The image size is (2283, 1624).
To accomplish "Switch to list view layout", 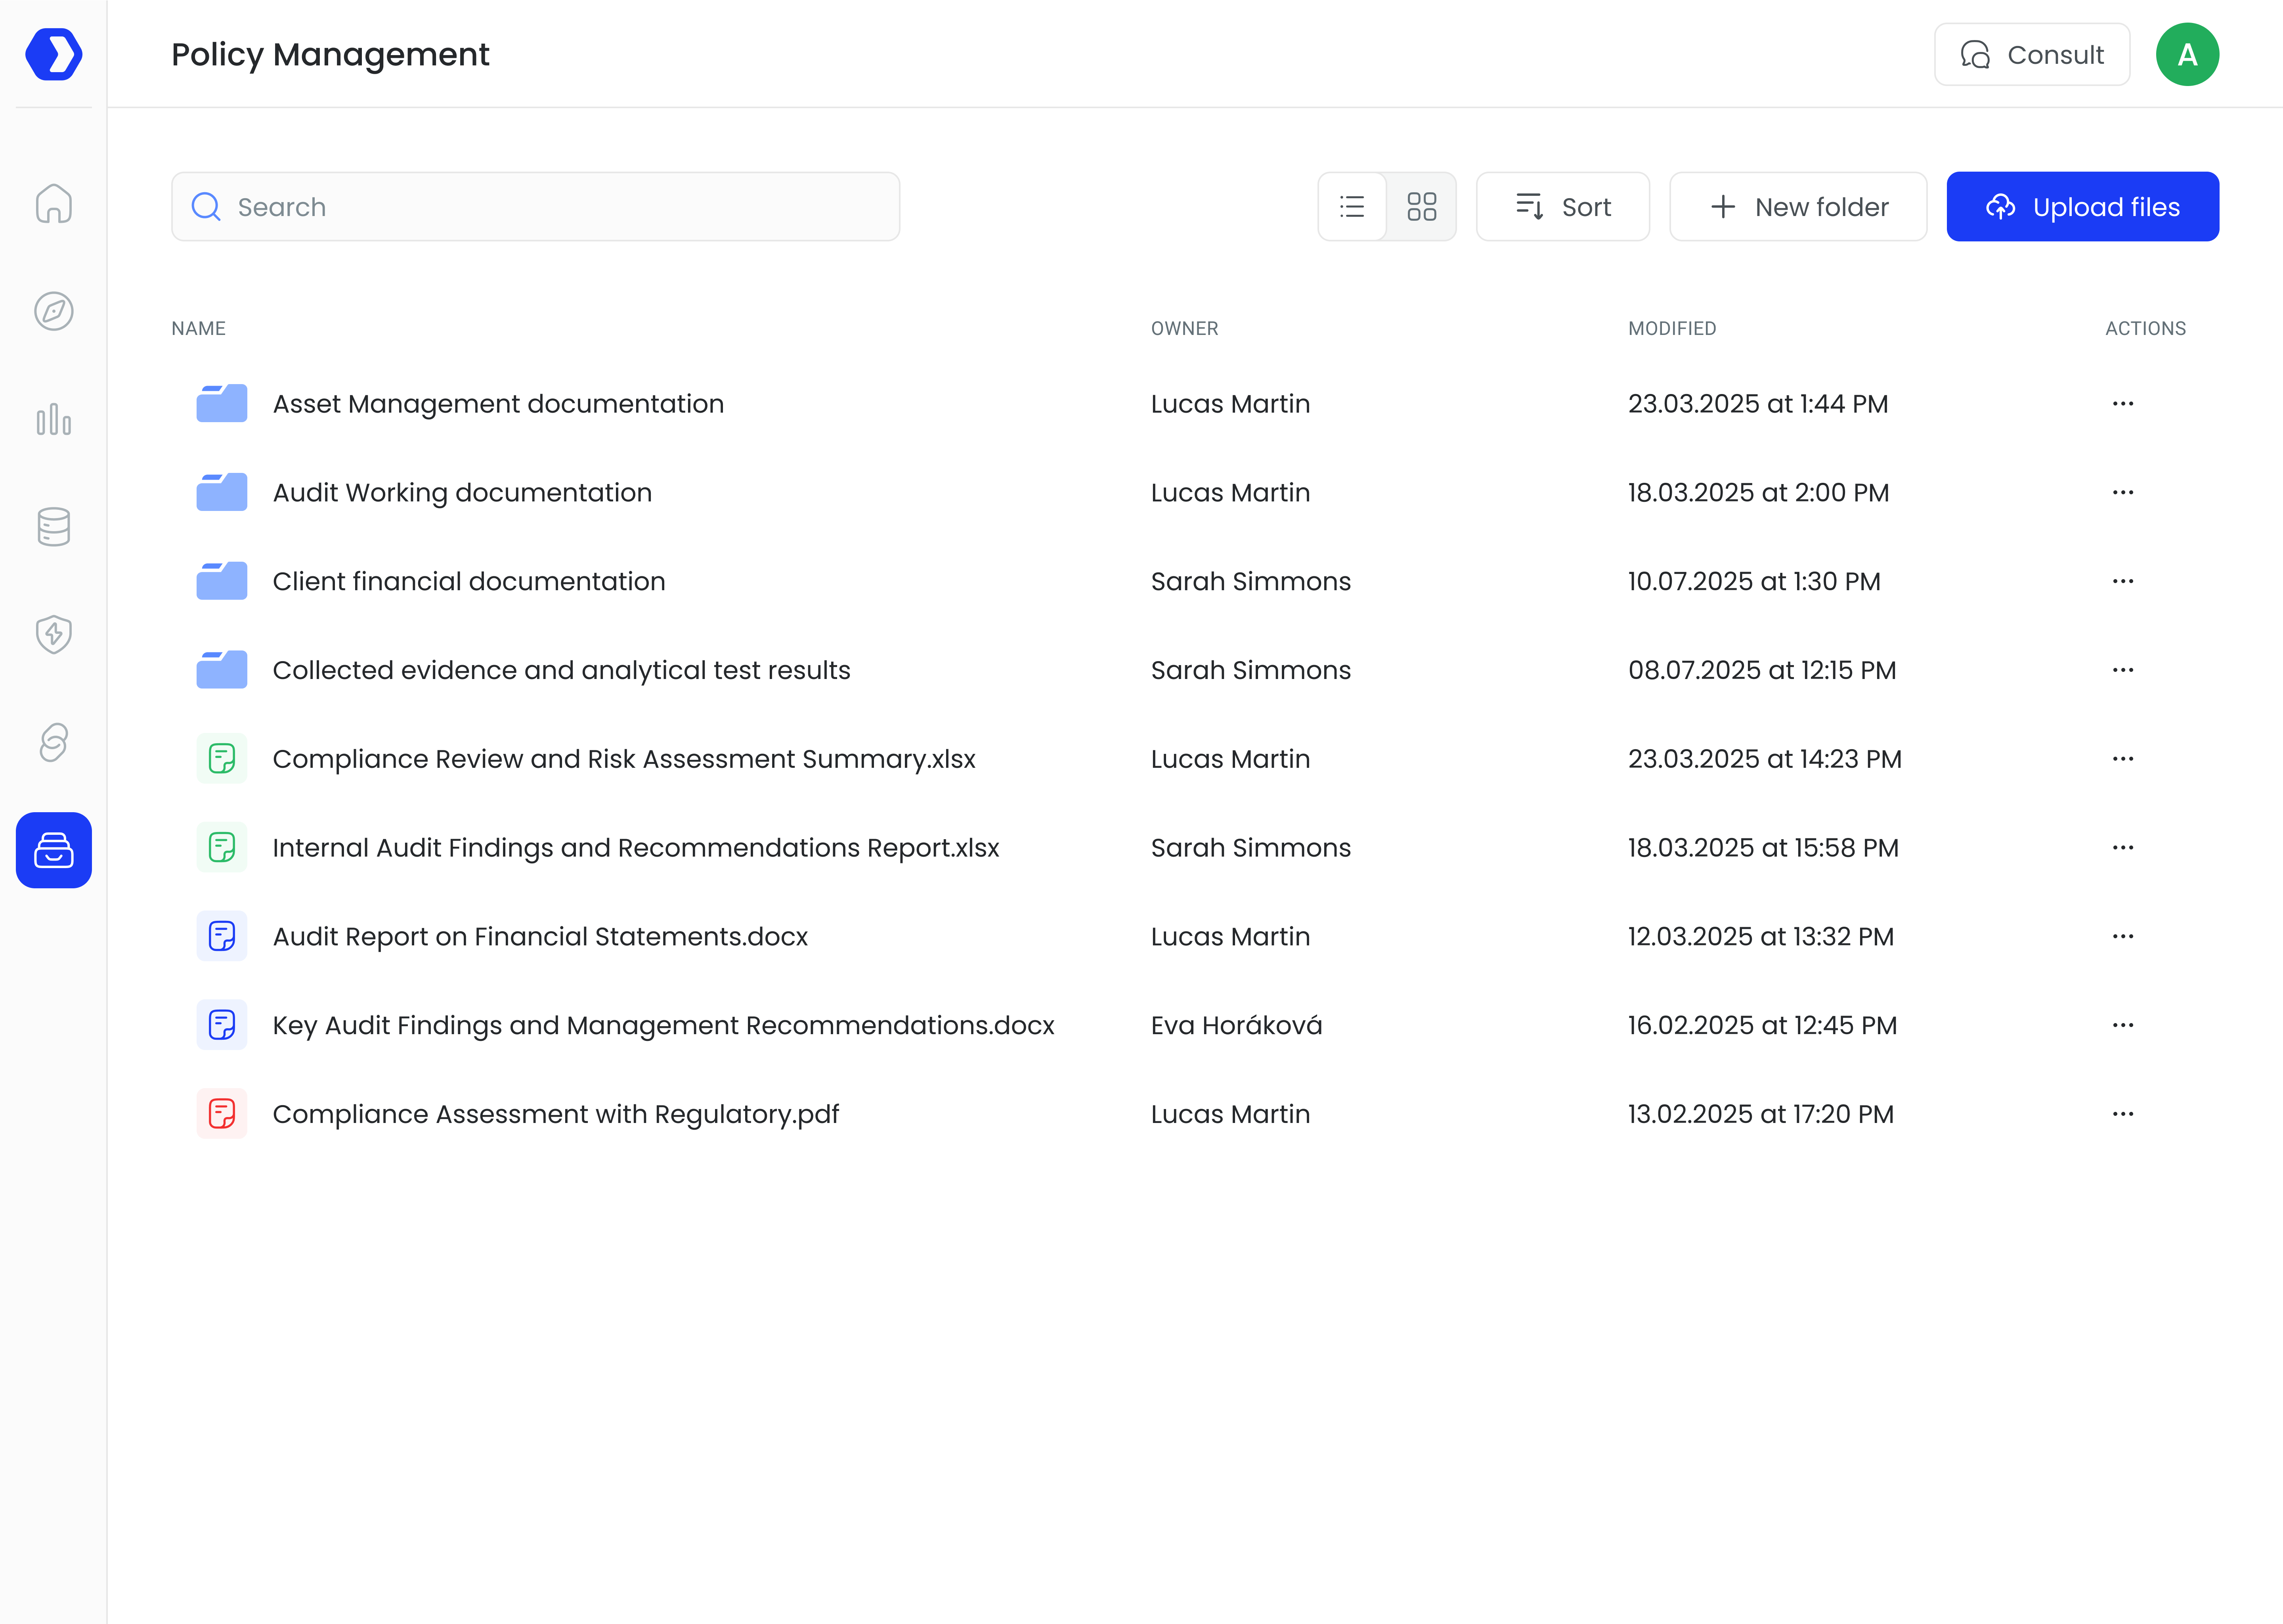I will [1352, 207].
